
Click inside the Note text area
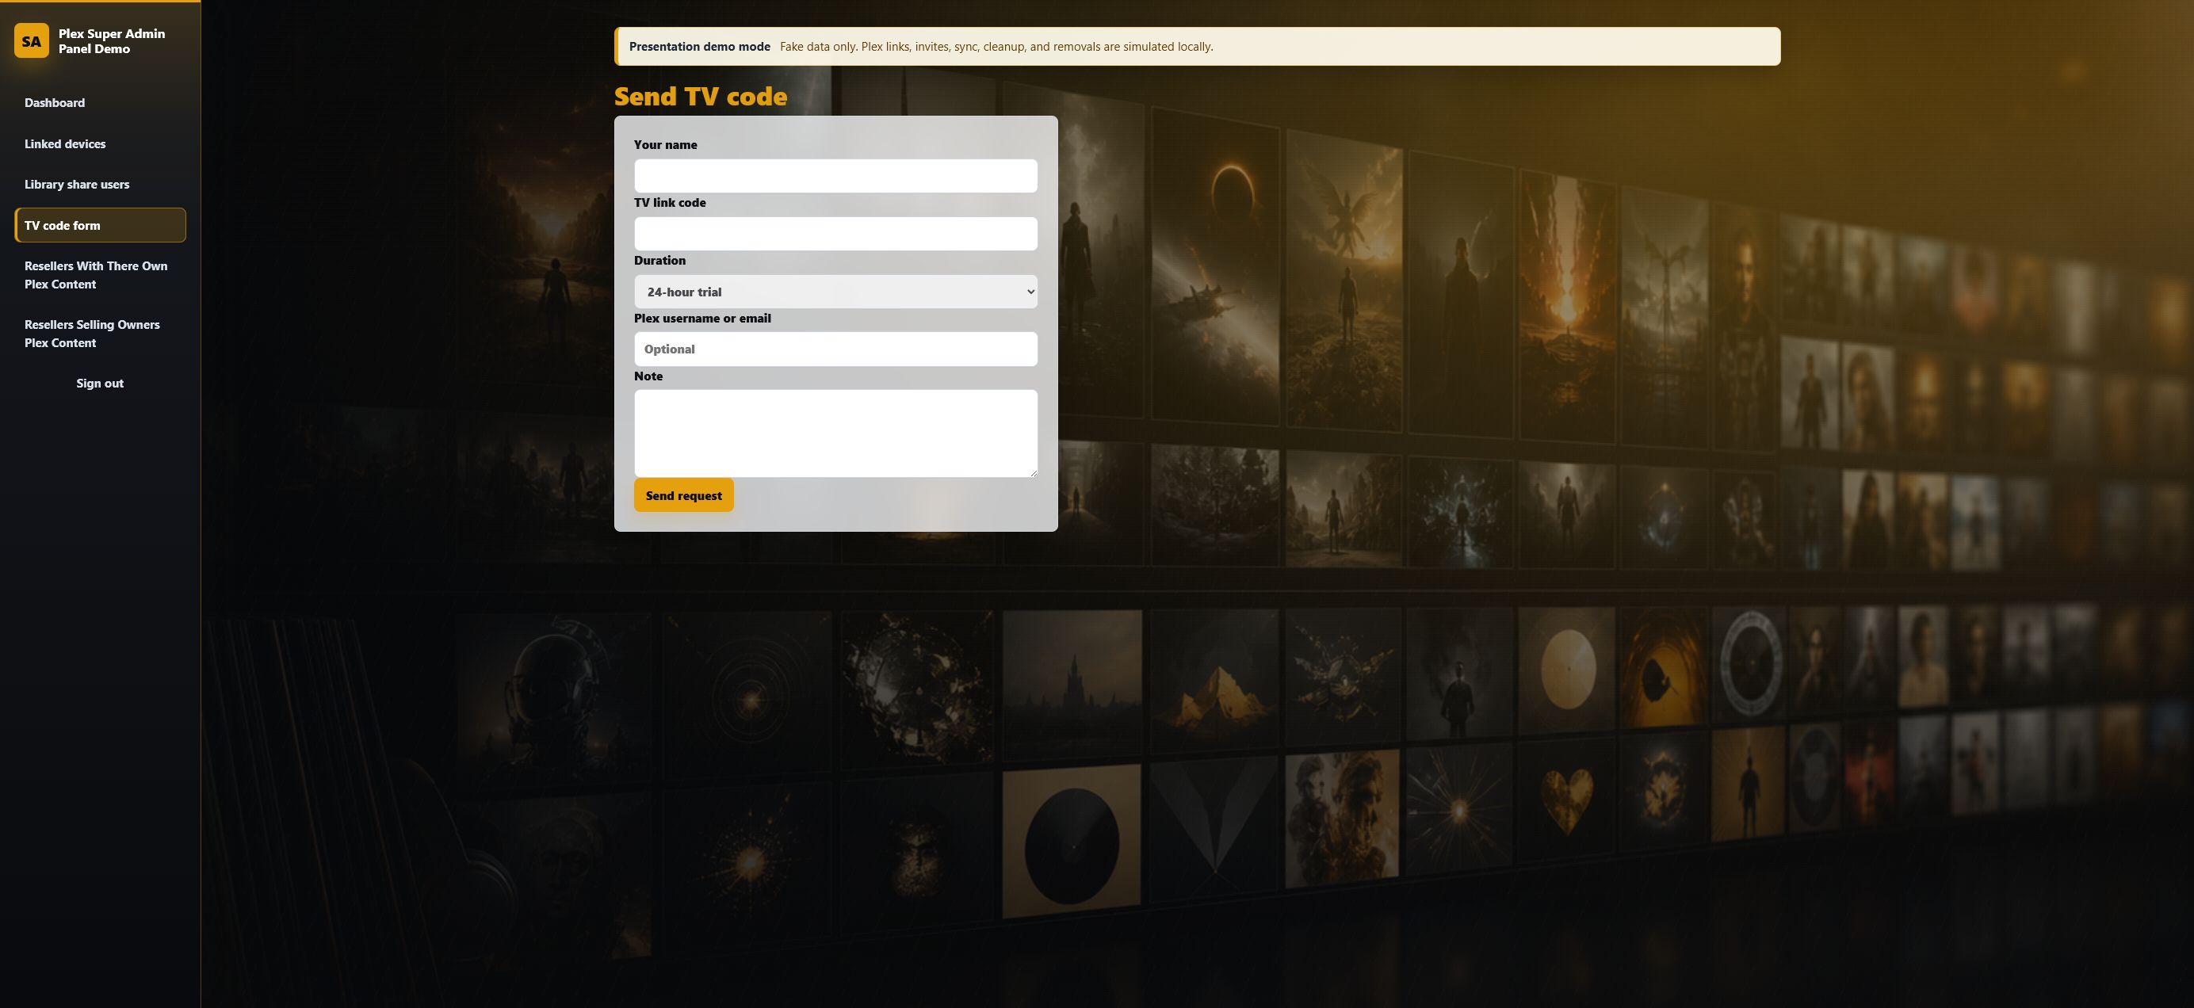pos(835,433)
